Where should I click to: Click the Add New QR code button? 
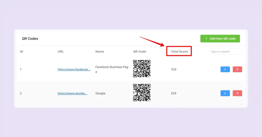tap(220, 39)
